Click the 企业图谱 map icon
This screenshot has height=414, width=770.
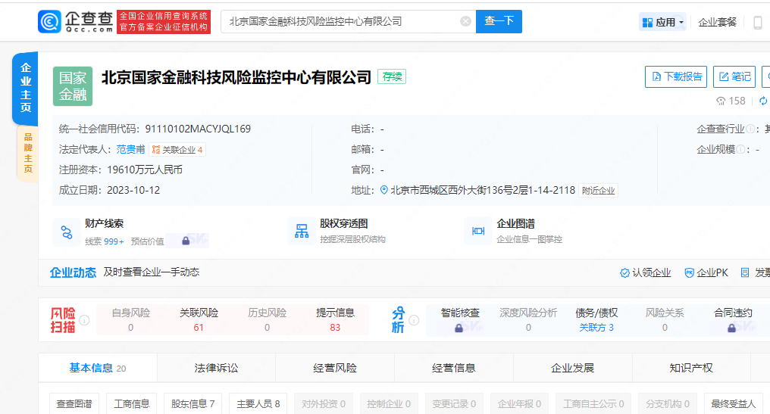477,231
